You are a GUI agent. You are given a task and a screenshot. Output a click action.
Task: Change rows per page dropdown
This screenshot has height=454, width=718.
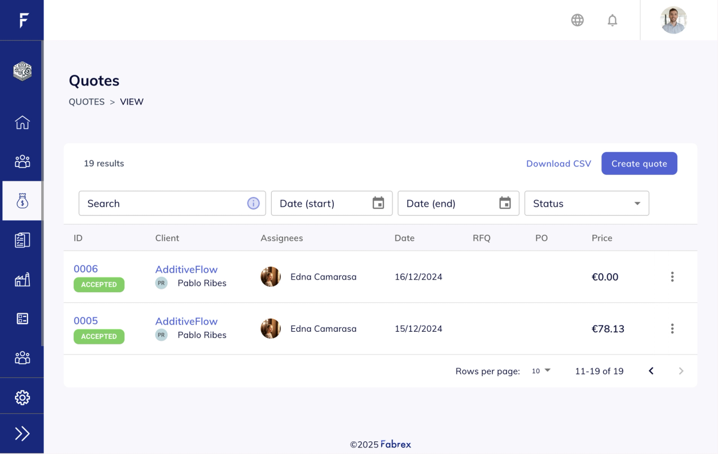[x=541, y=371]
